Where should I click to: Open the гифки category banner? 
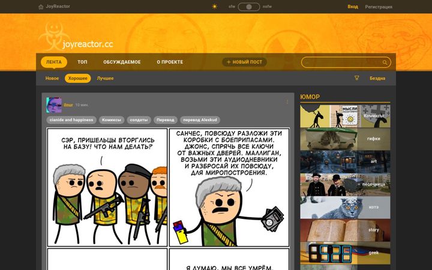coord(345,139)
